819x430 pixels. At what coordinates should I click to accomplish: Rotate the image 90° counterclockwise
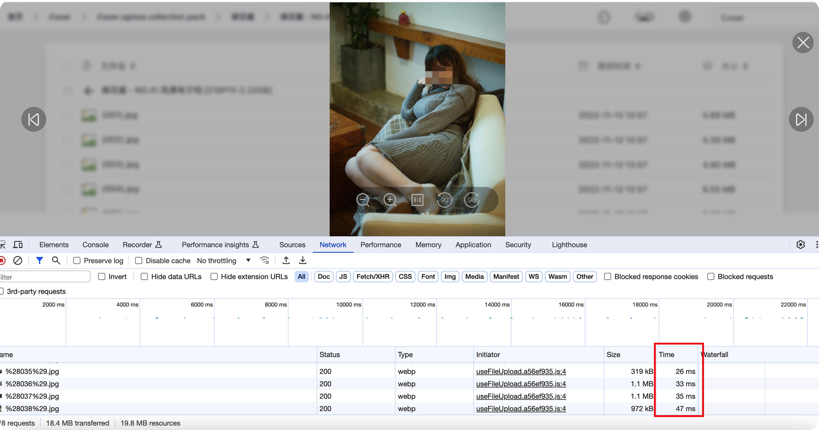coord(444,200)
